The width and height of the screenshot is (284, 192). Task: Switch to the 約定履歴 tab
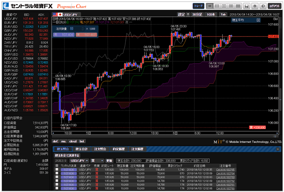118,149
